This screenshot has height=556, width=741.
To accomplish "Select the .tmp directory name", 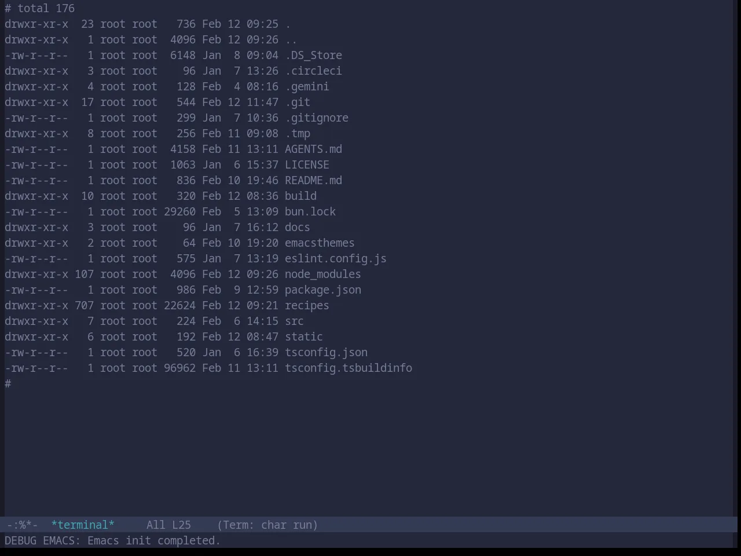I will click(x=298, y=133).
